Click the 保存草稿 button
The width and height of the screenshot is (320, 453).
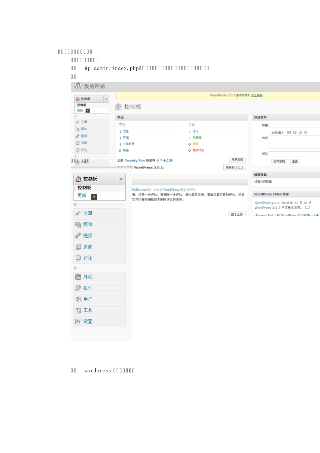coord(279,162)
